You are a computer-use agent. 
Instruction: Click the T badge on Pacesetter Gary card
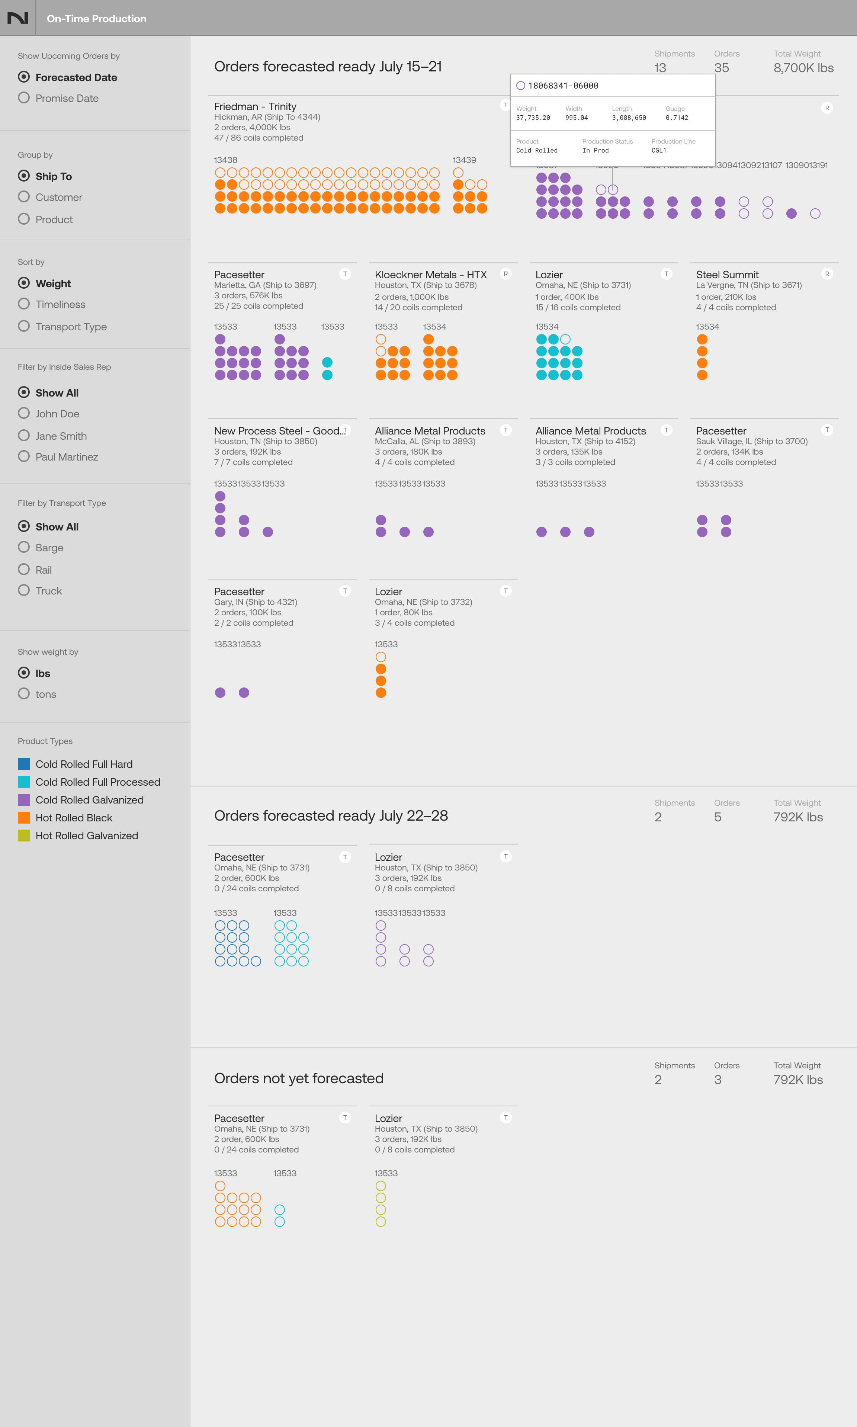pyautogui.click(x=345, y=590)
